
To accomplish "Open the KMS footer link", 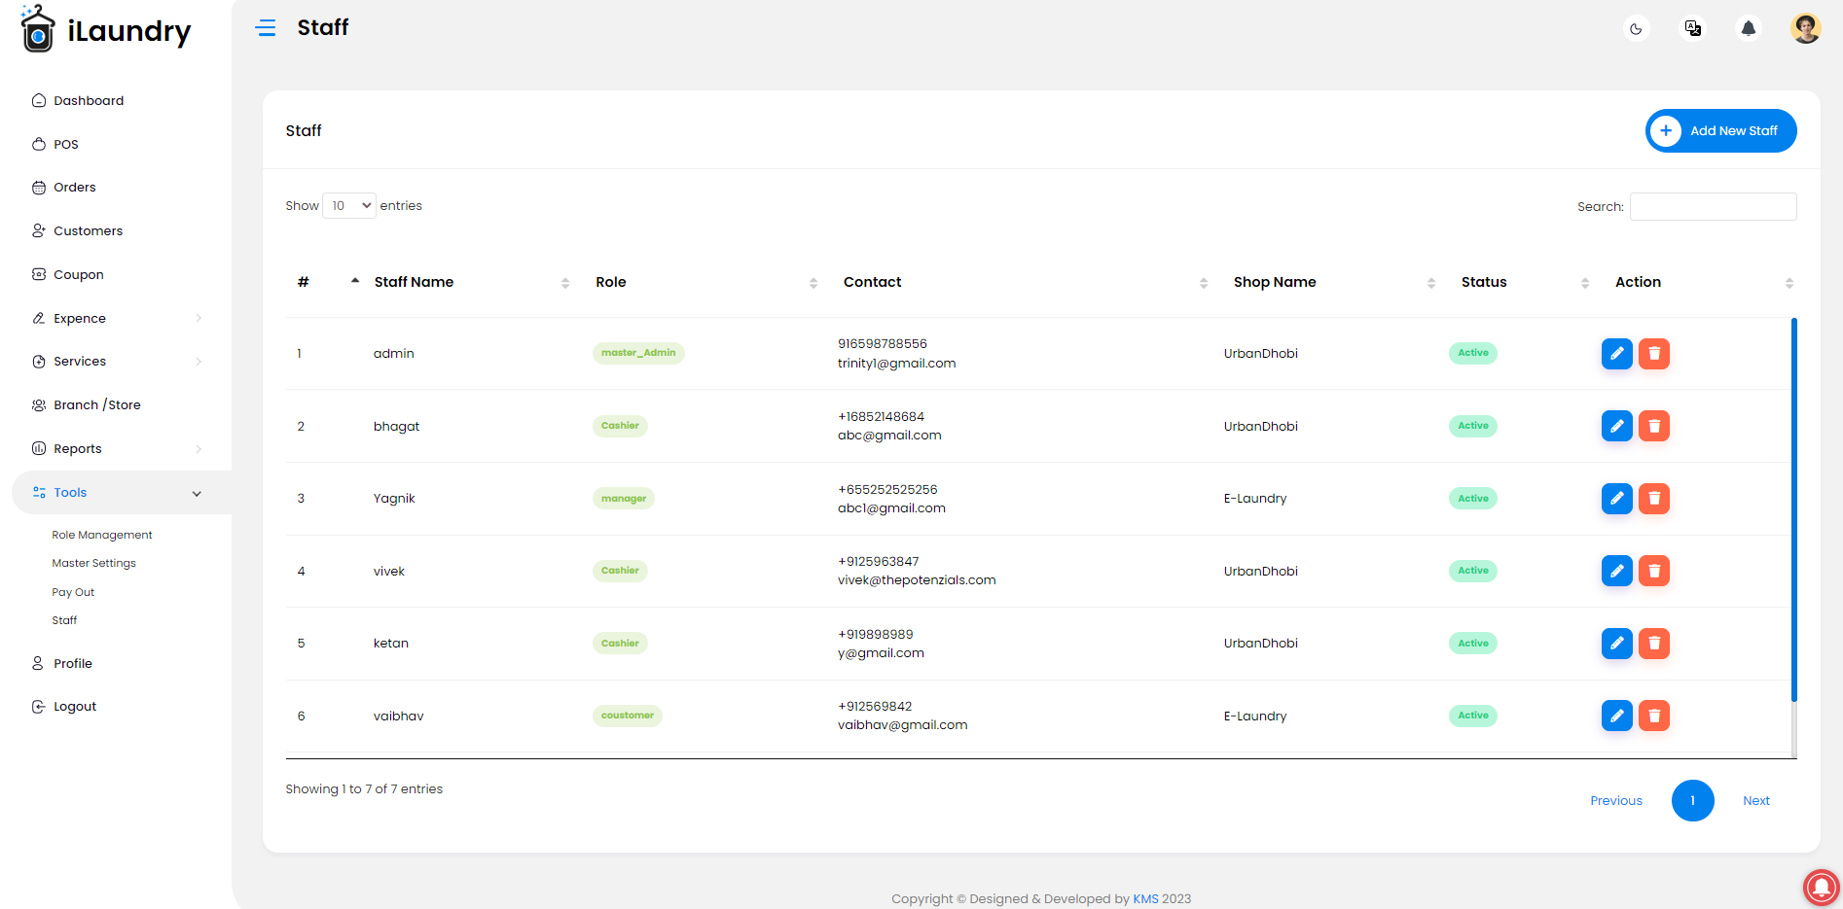I will pos(1145,899).
